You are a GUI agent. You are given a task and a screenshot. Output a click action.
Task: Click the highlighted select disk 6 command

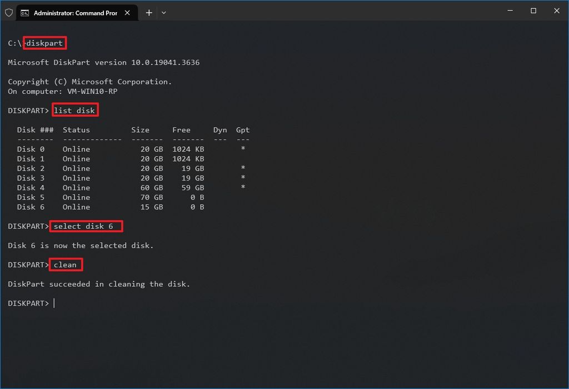click(x=86, y=226)
